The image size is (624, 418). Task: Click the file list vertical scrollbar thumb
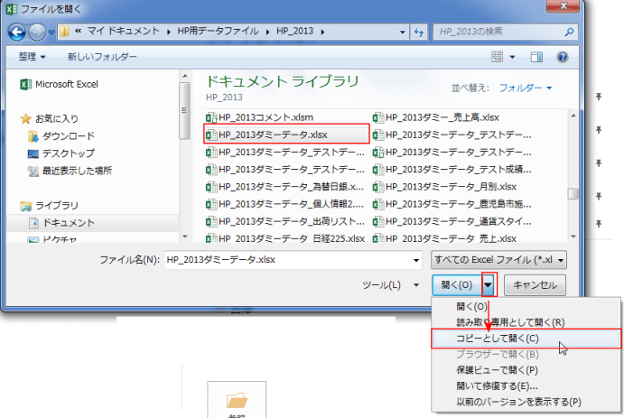pos(573,194)
